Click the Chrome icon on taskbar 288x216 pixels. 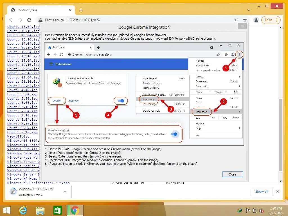click(x=75, y=210)
